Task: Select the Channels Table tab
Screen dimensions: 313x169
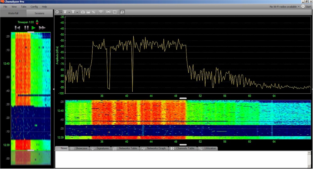Action: pos(183,148)
